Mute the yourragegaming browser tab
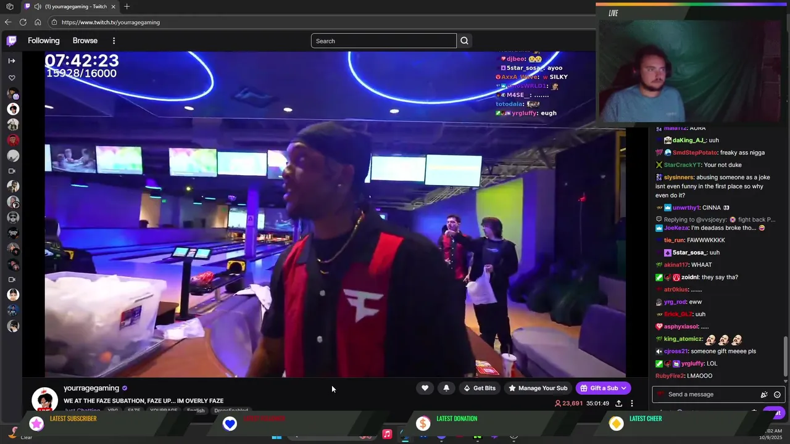Image resolution: width=790 pixels, height=444 pixels. pyautogui.click(x=38, y=6)
